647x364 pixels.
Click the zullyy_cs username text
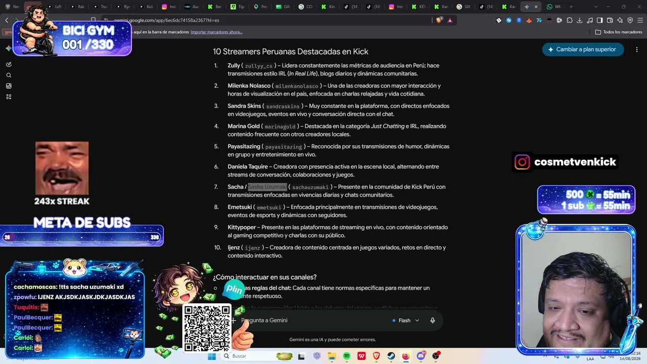click(259, 66)
